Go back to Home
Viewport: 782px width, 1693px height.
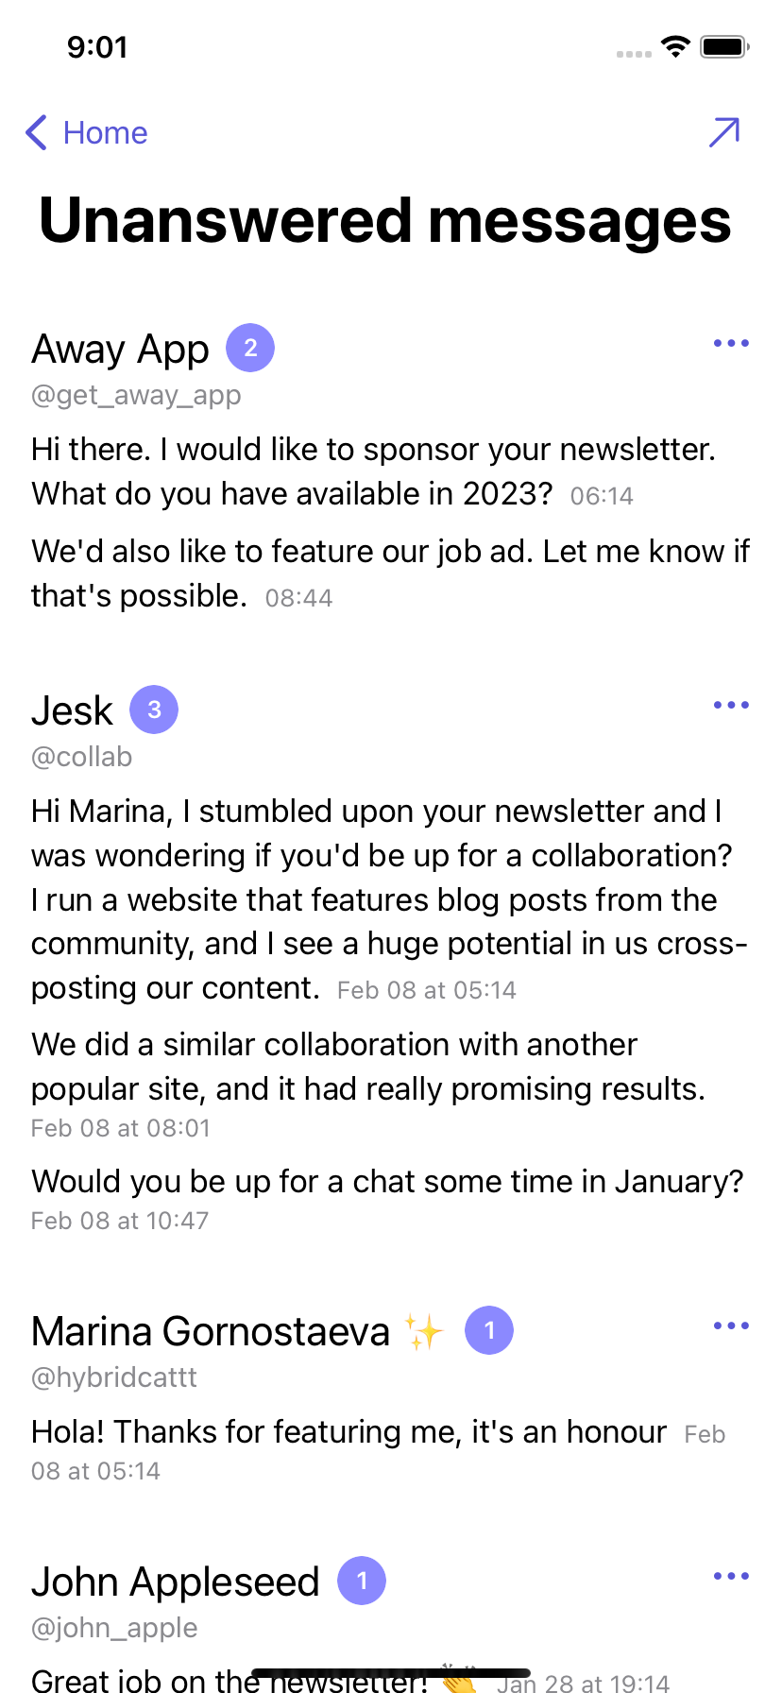105,133
